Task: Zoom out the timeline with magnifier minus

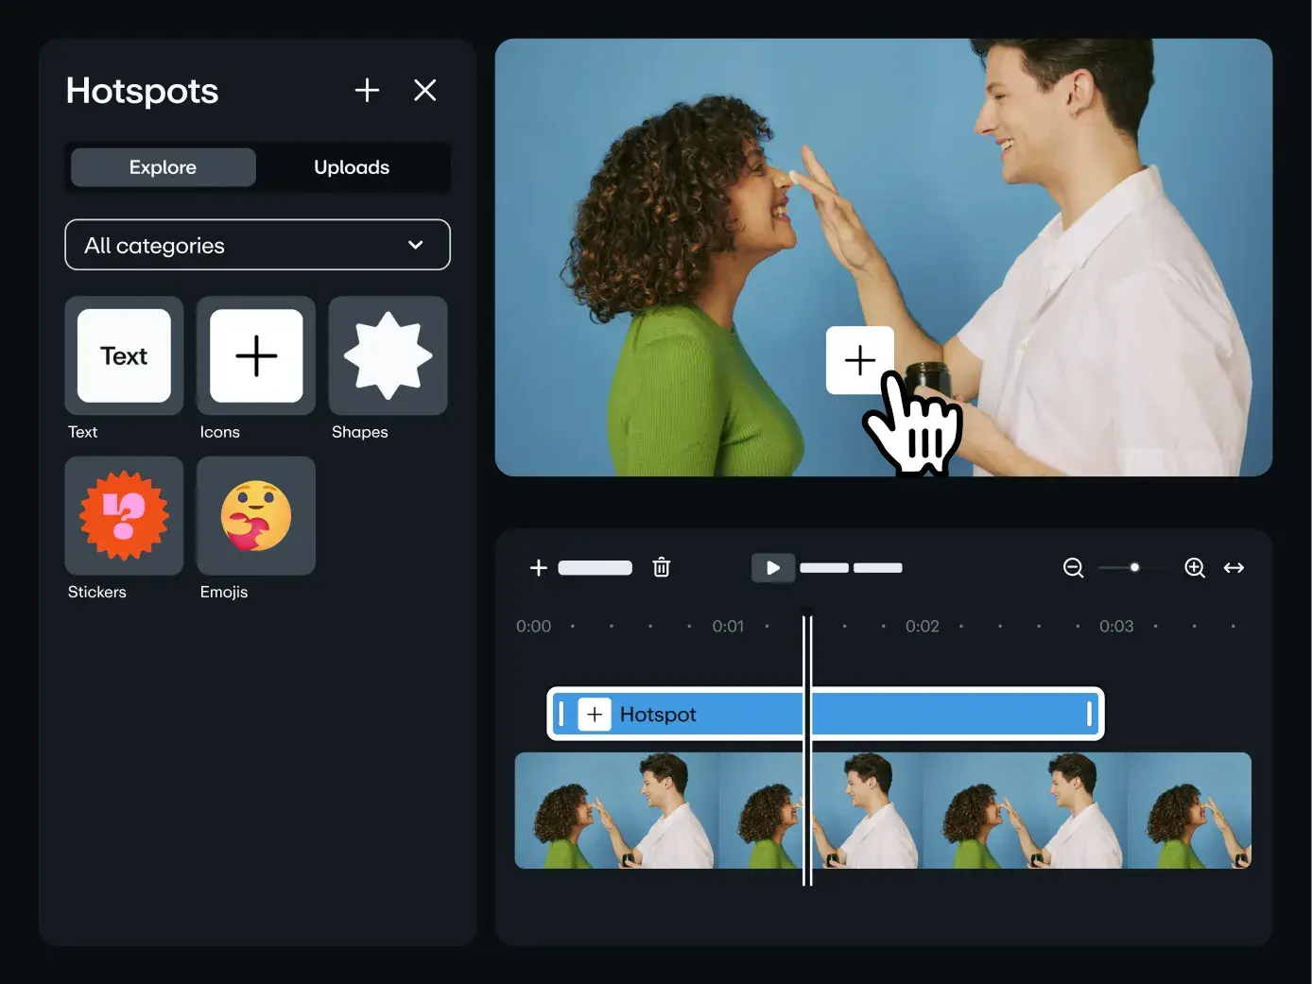Action: 1074,567
